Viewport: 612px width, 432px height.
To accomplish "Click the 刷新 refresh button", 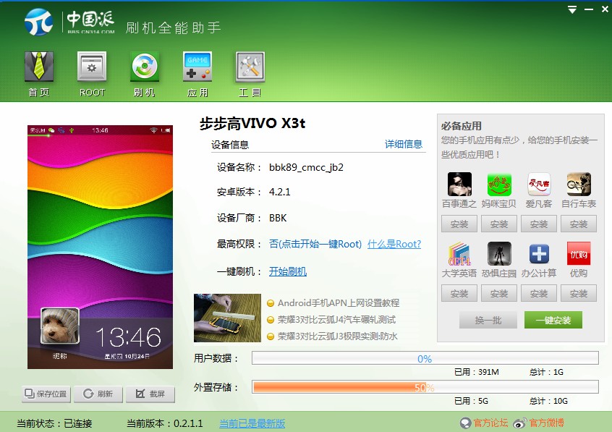I will (x=98, y=394).
